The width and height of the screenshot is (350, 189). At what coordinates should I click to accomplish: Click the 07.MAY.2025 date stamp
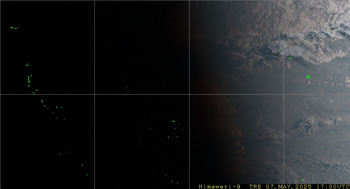pyautogui.click(x=288, y=187)
